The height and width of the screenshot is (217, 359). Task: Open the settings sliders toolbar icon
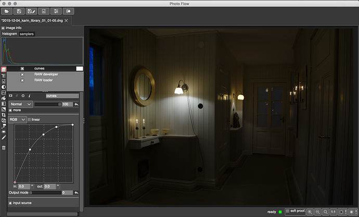[56, 11]
